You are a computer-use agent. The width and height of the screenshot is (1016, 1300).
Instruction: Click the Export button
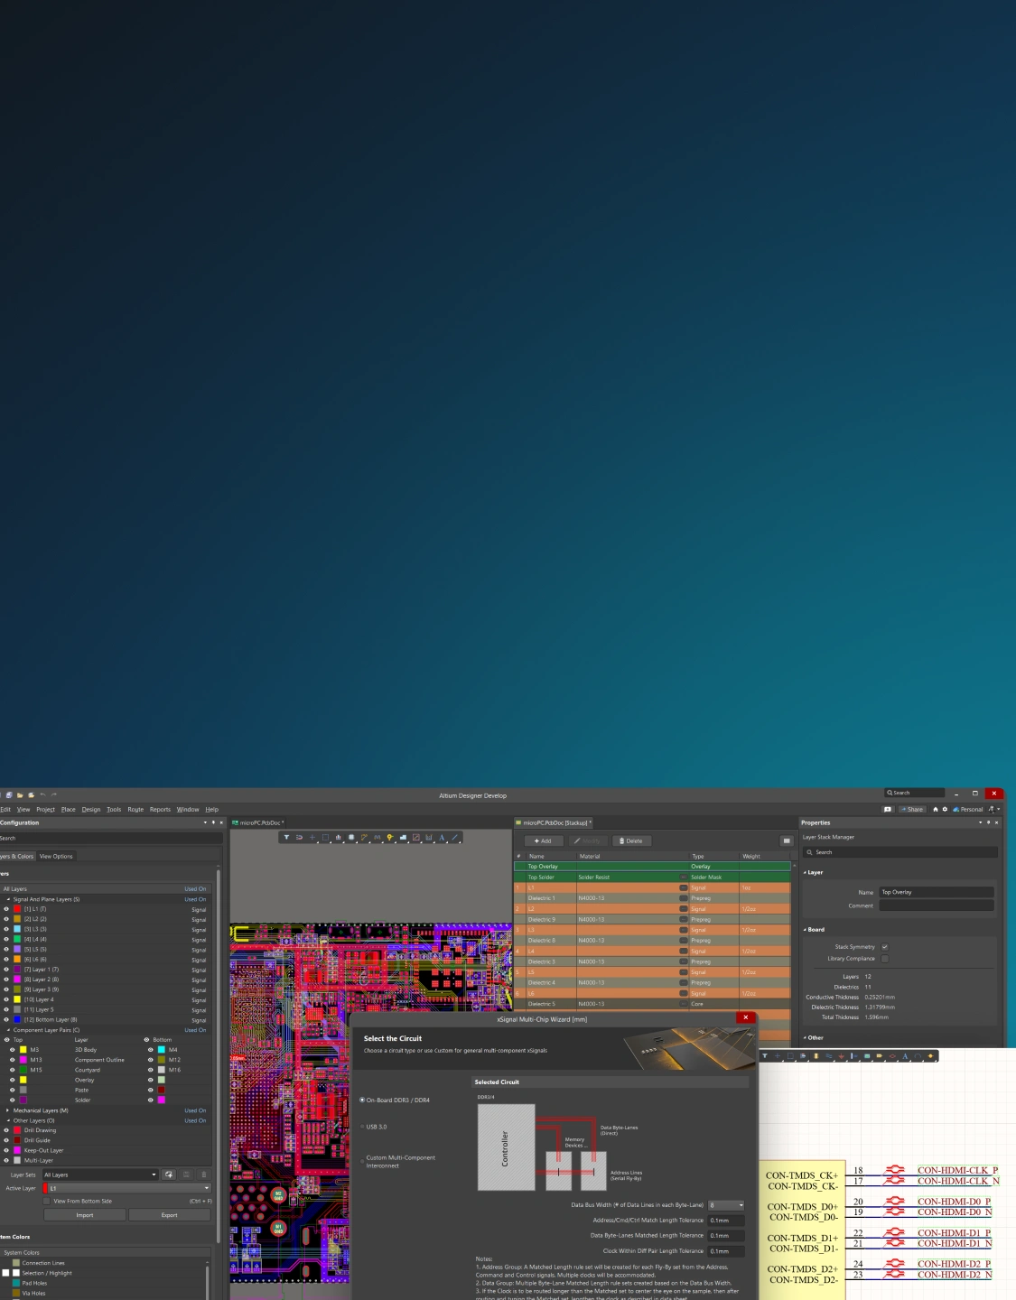click(169, 1215)
